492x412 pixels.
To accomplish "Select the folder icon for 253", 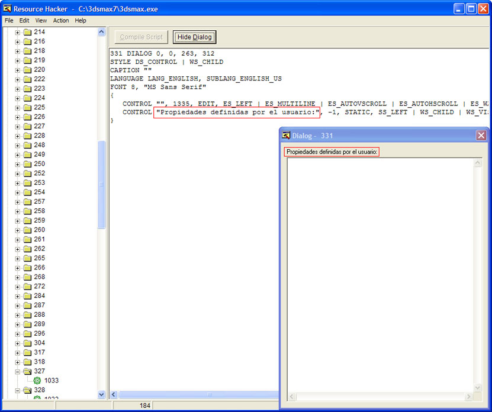I will 28,183.
